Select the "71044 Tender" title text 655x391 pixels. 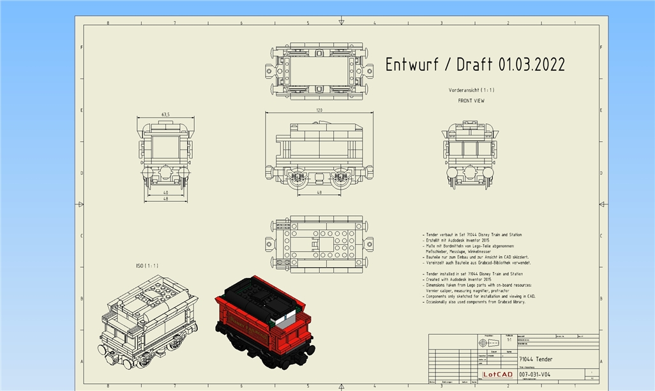[536, 359]
